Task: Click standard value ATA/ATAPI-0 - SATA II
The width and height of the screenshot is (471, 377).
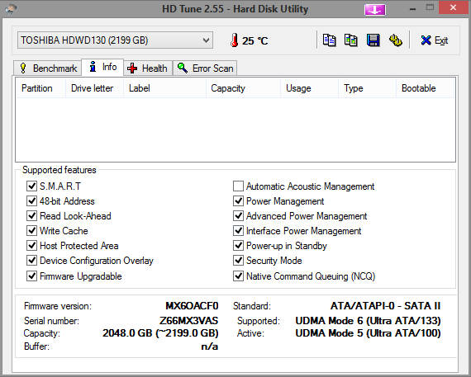Action: click(x=385, y=306)
